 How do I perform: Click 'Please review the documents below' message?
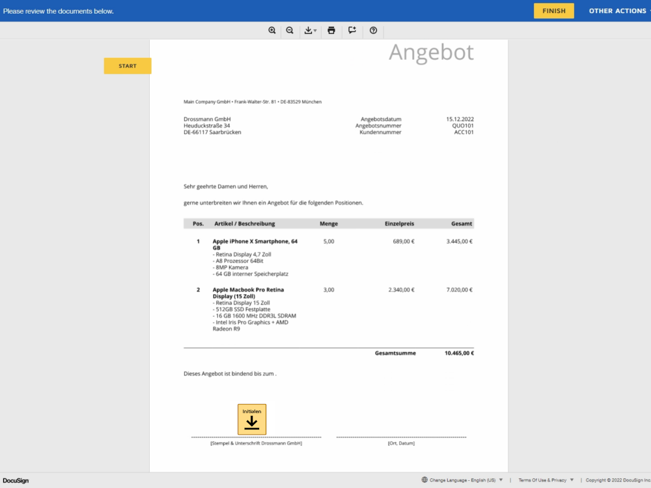click(x=58, y=11)
